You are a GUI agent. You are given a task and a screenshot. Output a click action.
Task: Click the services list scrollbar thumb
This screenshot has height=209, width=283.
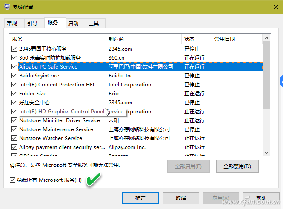266,75
